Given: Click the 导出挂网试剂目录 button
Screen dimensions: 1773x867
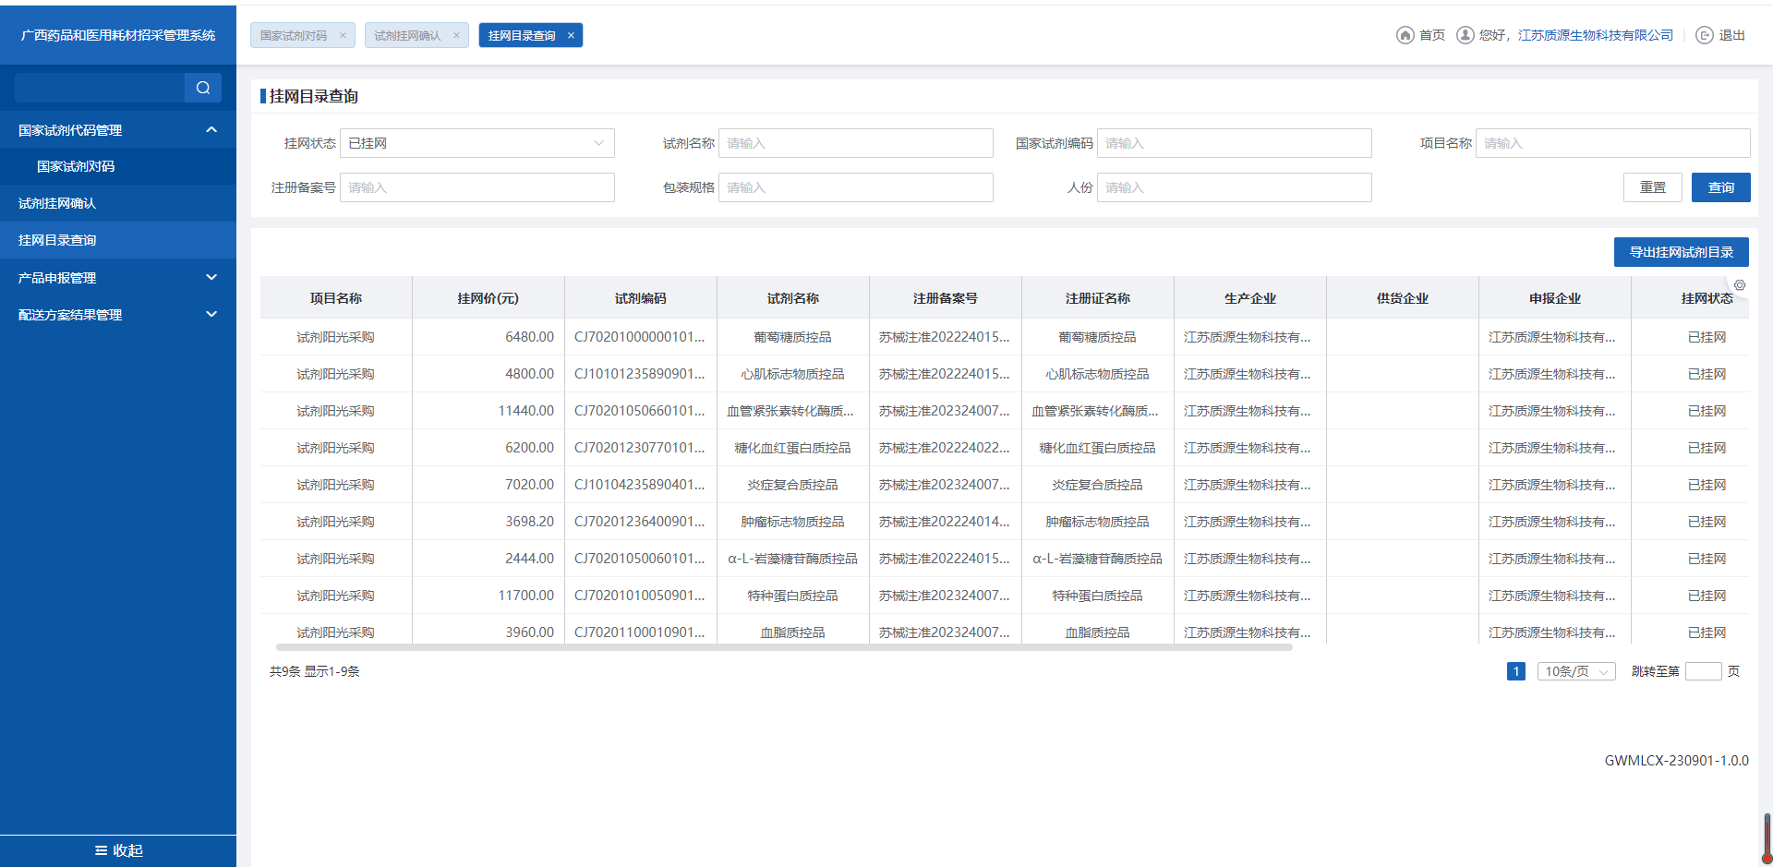Looking at the screenshot, I should click(x=1682, y=252).
